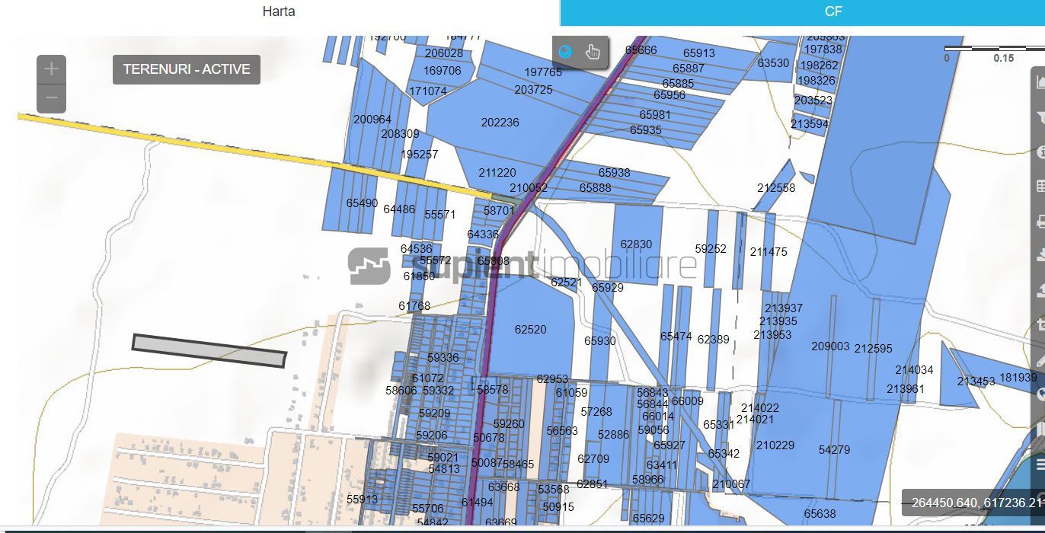
Task: Switch to the Harta tab
Action: point(279,11)
